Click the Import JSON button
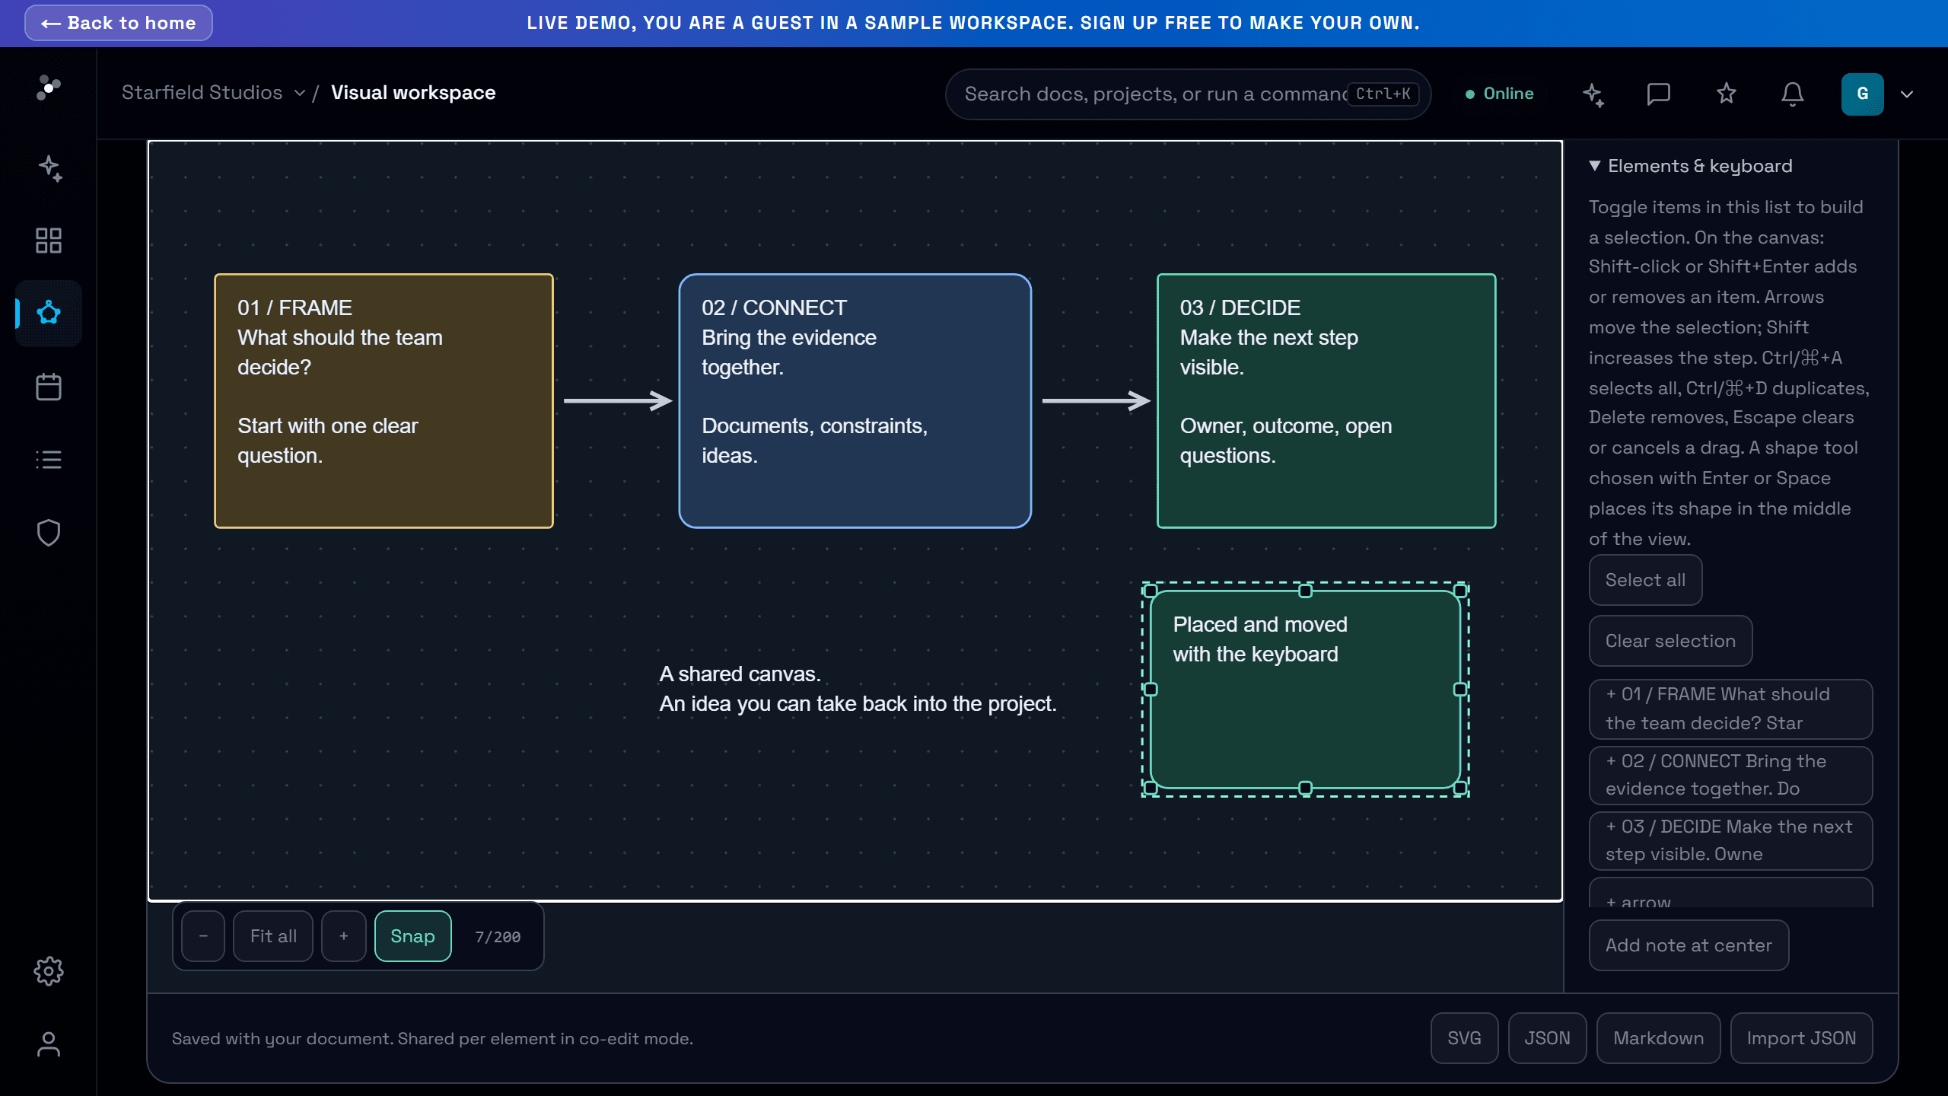1948x1096 pixels. [x=1801, y=1038]
